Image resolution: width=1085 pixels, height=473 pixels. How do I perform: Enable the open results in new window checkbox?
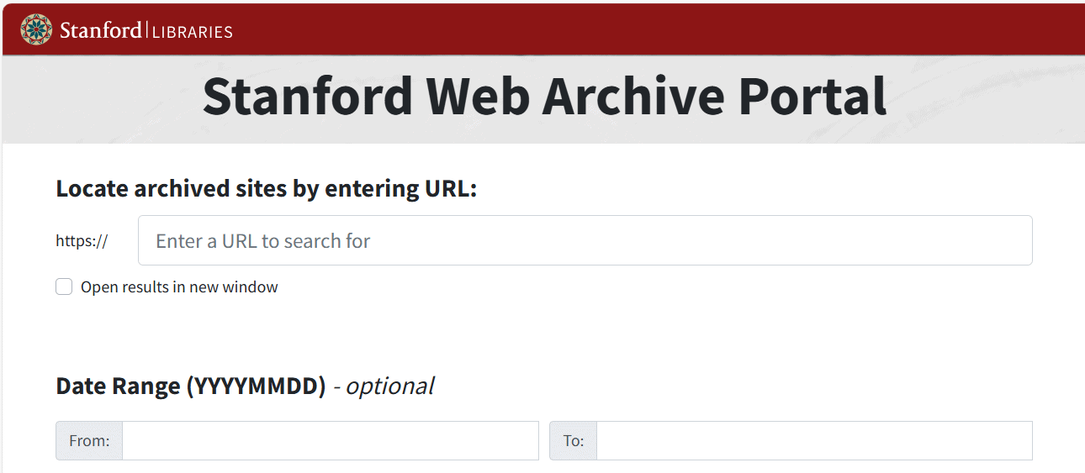[64, 287]
